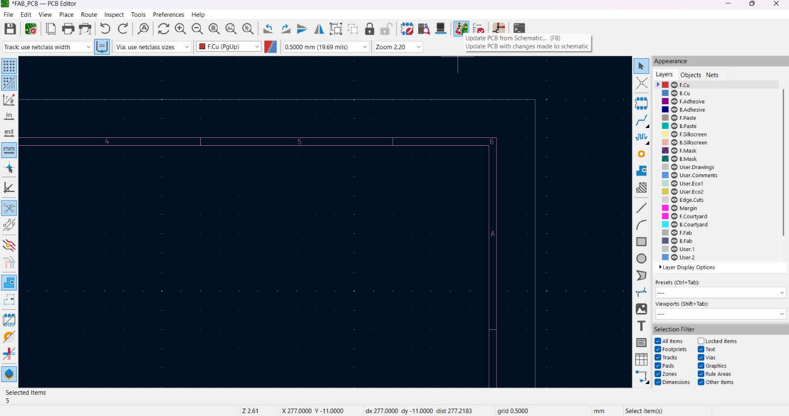Viewport: 789px width, 416px height.
Task: Save the board with the floppy icon
Action: click(x=10, y=29)
